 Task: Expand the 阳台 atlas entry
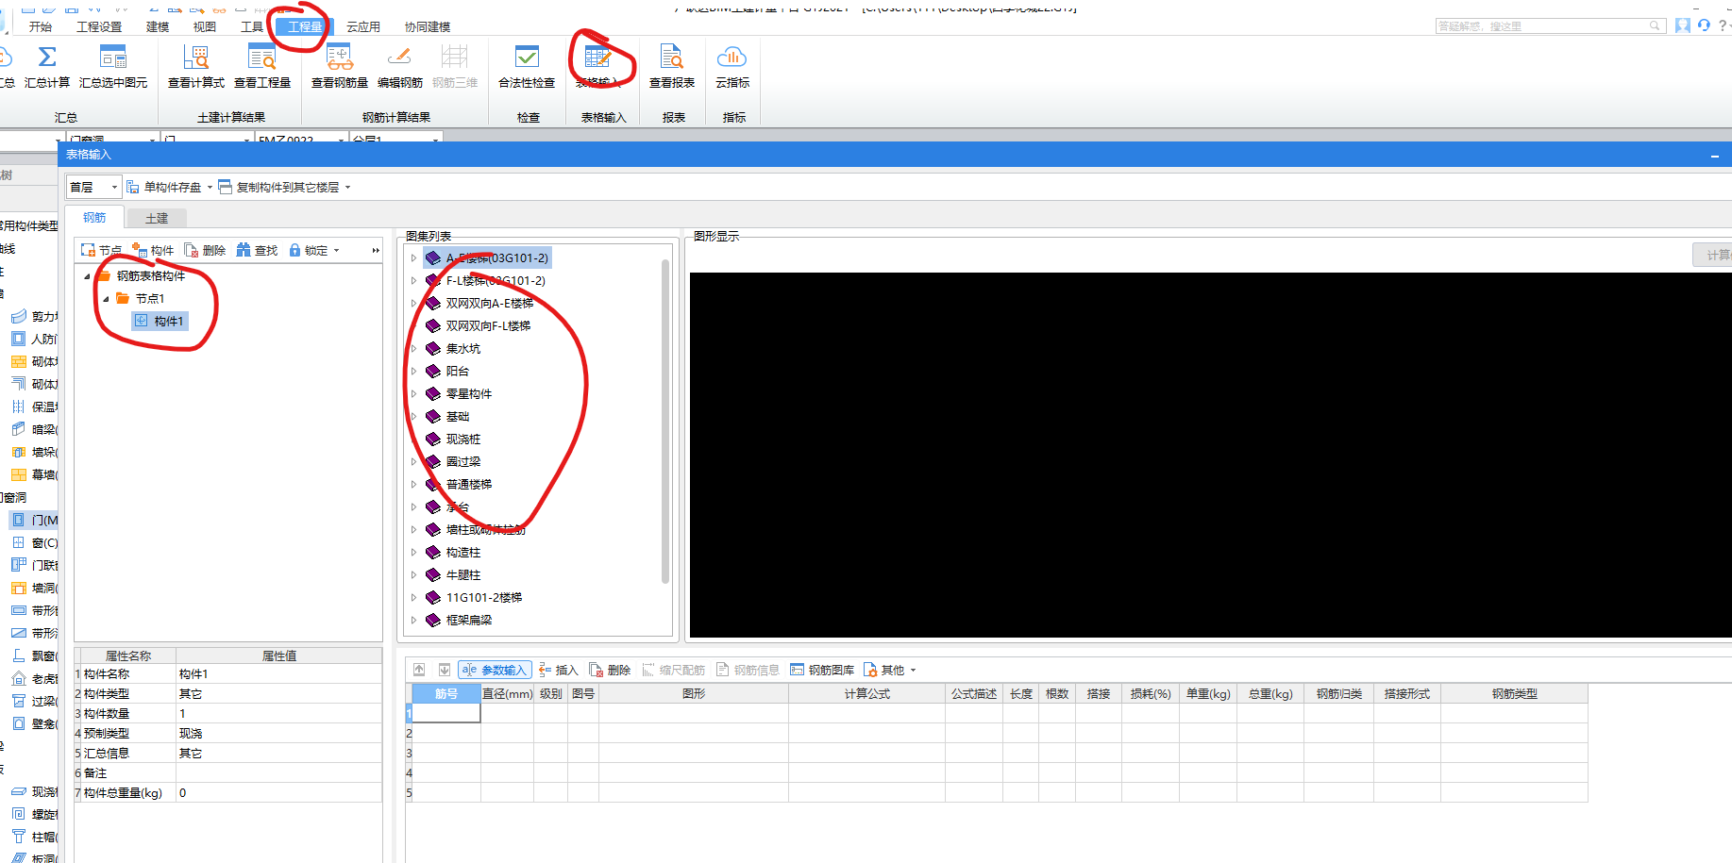413,371
